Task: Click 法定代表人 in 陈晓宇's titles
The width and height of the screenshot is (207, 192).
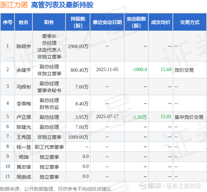Action: point(49,50)
